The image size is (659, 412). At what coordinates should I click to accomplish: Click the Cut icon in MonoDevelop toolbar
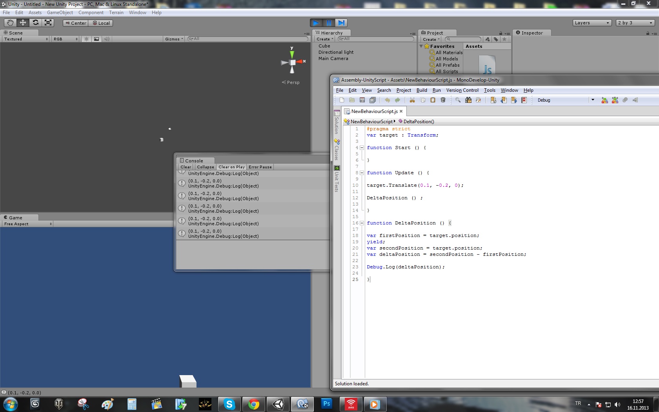click(x=412, y=100)
